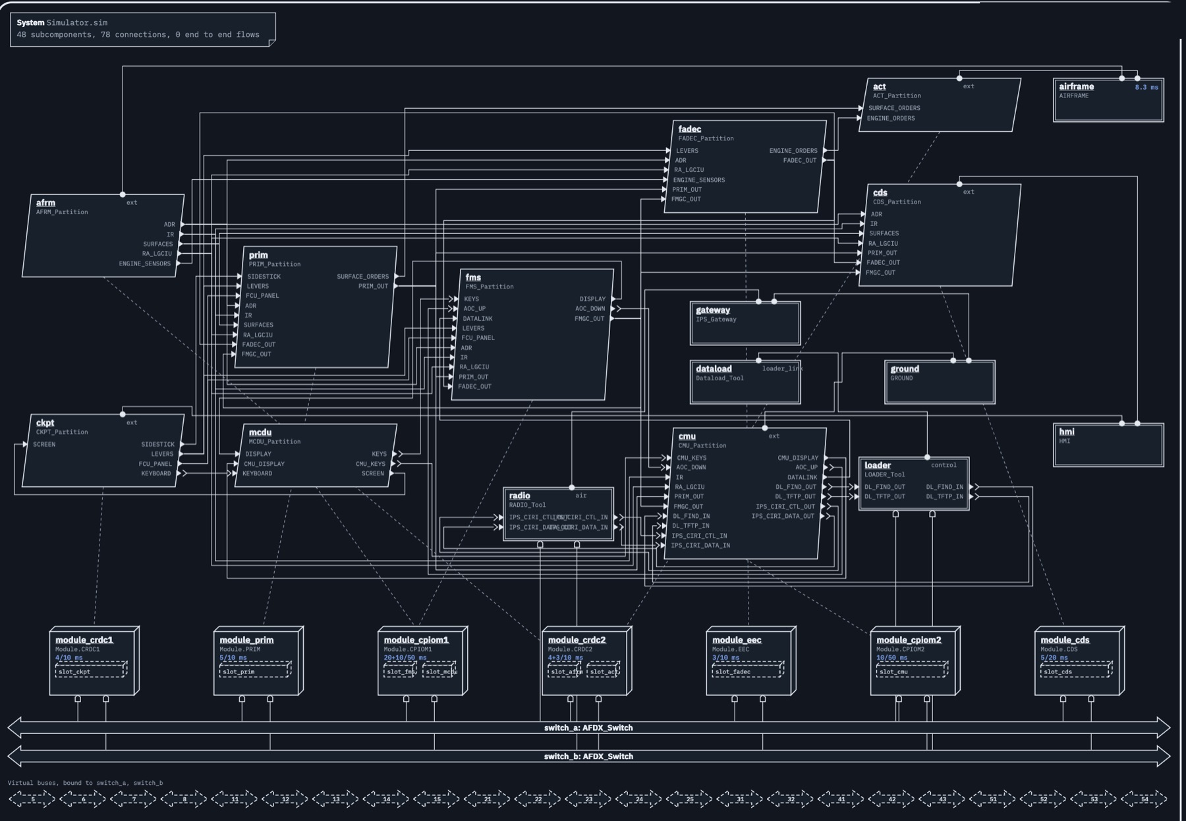1186x821 pixels.
Task: Select virtual bus arrow 5
Action: [x=32, y=799]
